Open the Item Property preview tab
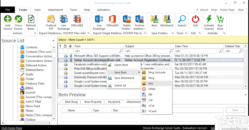Screen dimensions: 249x130 [x=93, y=102]
